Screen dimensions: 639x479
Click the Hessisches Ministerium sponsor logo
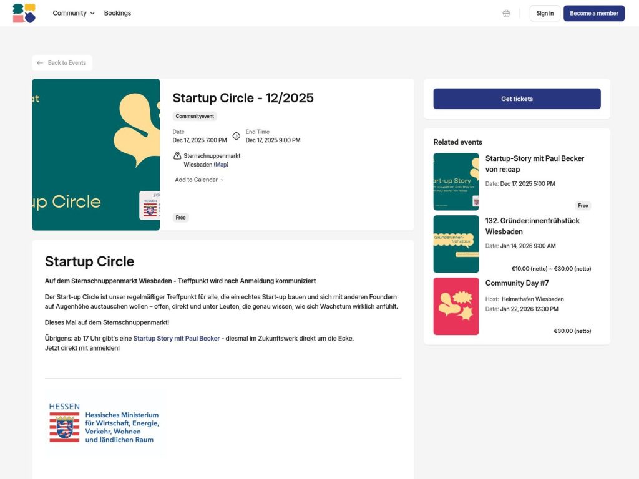(x=105, y=424)
